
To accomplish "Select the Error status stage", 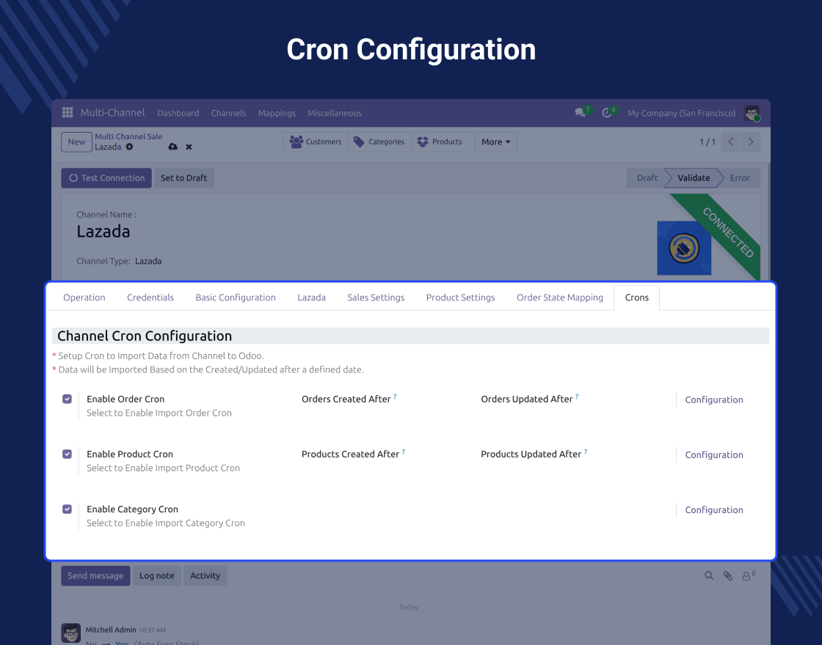I will click(x=740, y=178).
